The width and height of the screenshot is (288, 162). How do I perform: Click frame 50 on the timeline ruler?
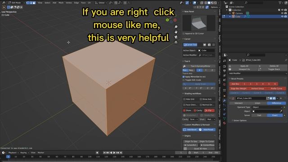point(49,157)
